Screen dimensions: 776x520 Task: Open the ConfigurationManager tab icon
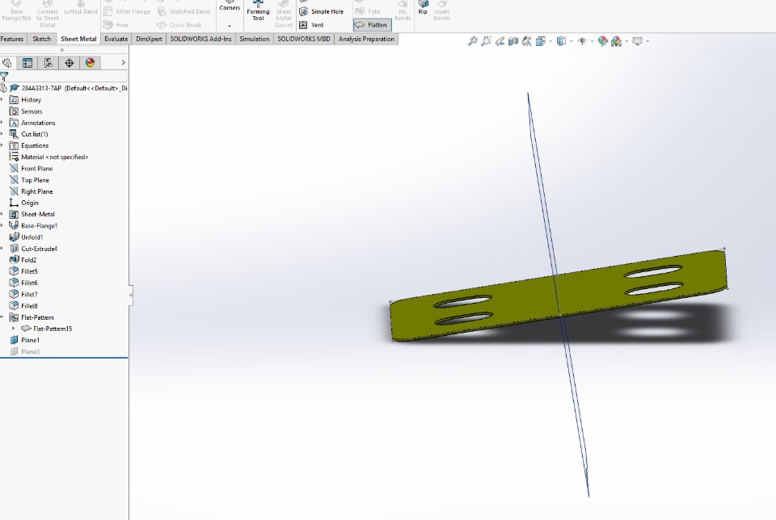(x=48, y=63)
